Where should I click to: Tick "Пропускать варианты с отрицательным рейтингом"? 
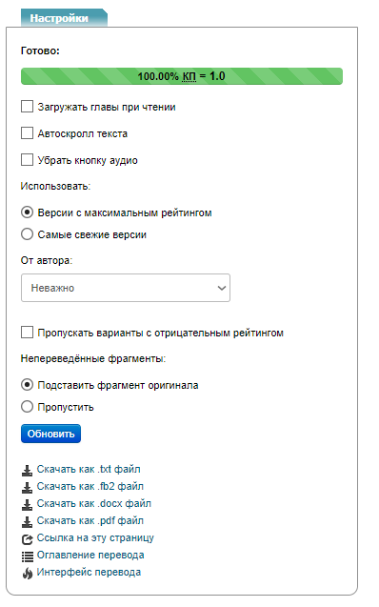point(27,333)
